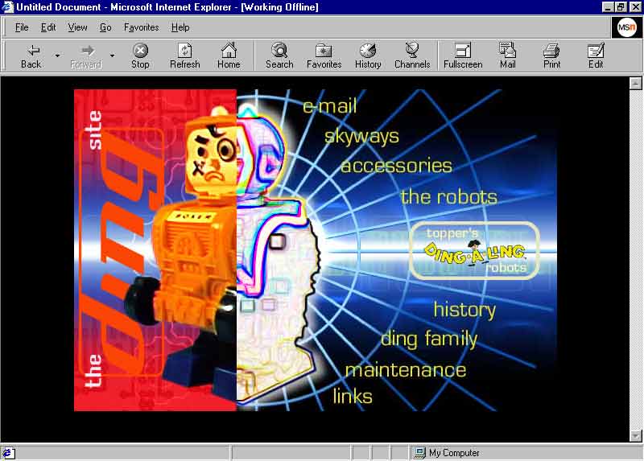Open the Help menu
Image resolution: width=644 pixels, height=461 pixels.
180,27
